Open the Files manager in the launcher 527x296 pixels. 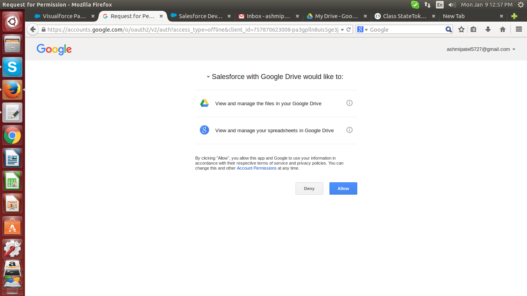click(x=12, y=44)
